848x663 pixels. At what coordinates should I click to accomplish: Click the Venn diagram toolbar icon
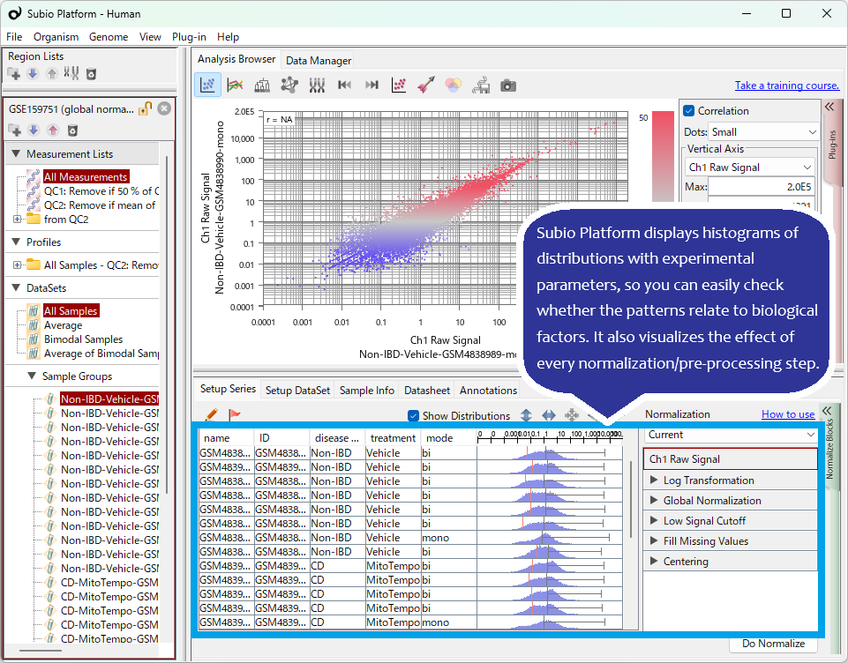[x=452, y=85]
